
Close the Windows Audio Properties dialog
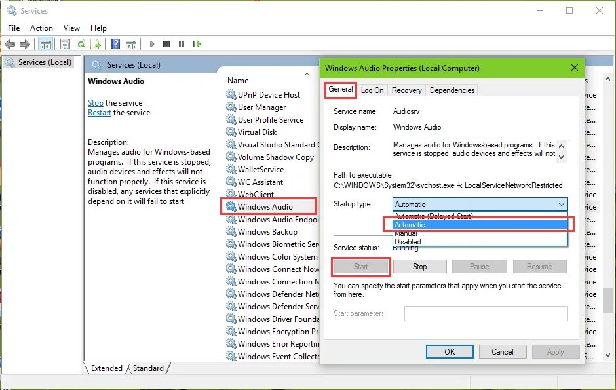574,68
